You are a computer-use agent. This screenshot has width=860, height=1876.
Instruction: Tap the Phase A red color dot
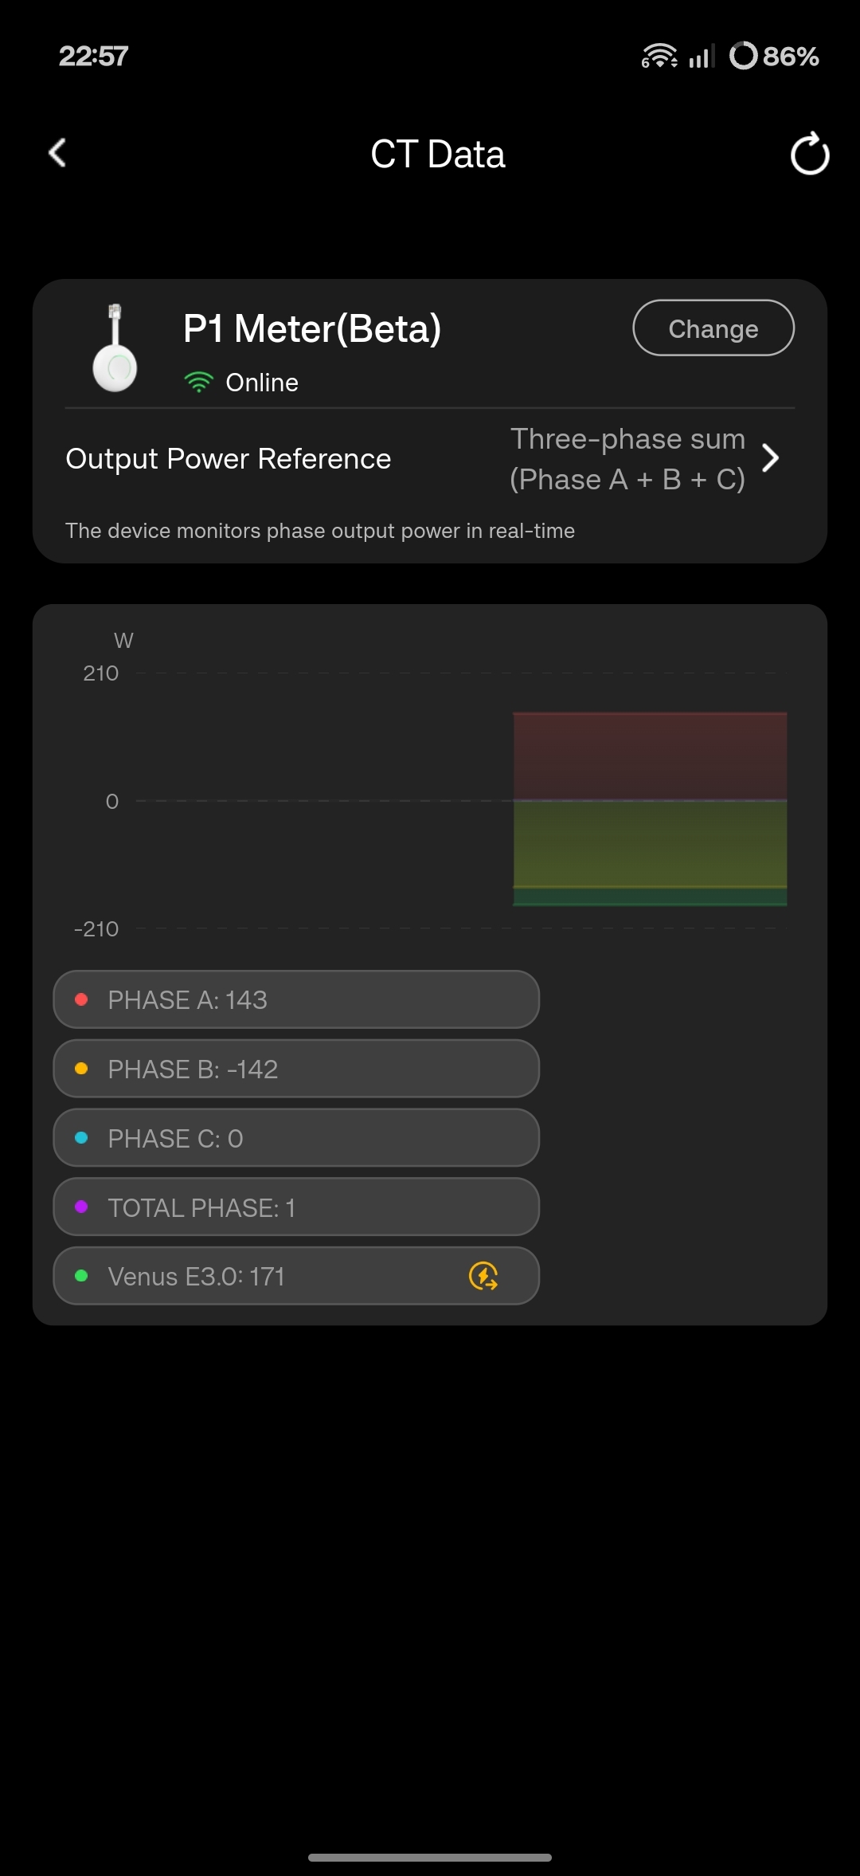point(81,999)
